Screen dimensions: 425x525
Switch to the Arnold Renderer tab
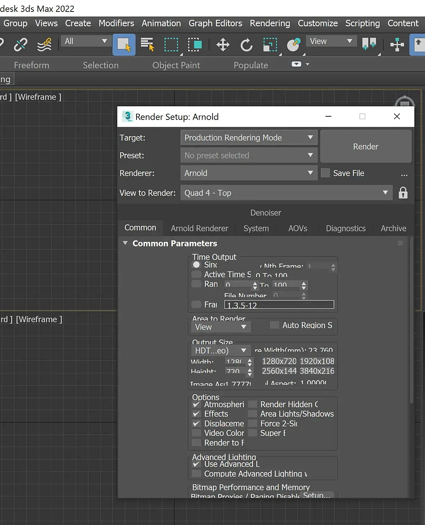point(199,229)
